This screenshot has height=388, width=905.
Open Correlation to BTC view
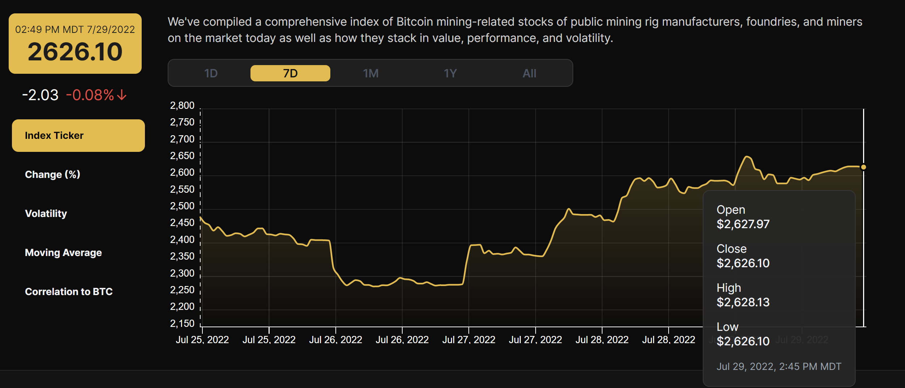pyautogui.click(x=68, y=291)
